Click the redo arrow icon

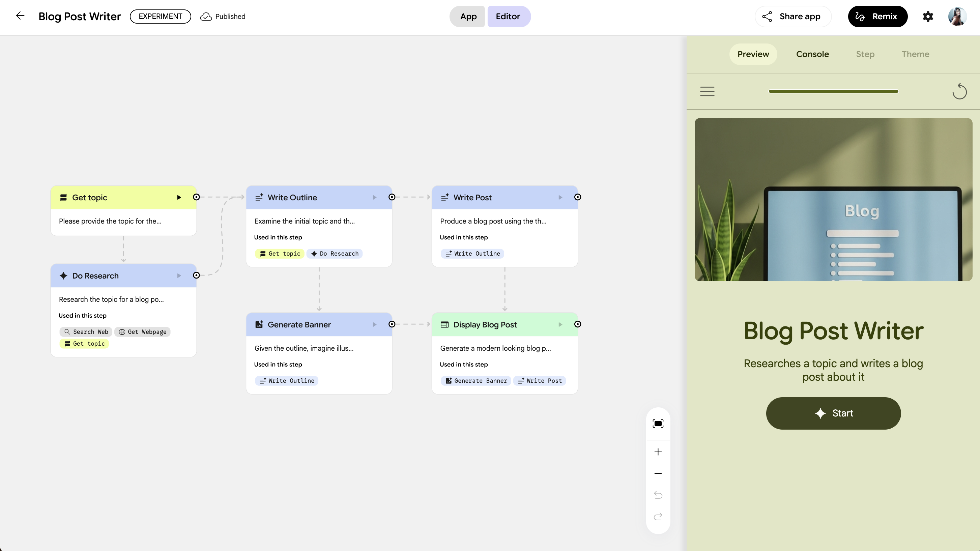pyautogui.click(x=658, y=516)
